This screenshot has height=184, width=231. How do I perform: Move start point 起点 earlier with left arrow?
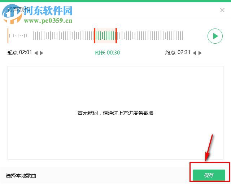pos(36,53)
